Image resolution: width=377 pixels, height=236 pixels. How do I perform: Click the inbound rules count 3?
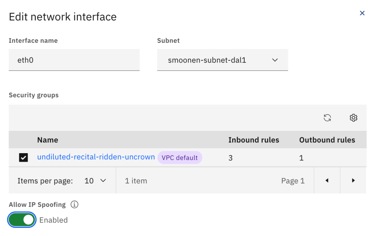231,158
